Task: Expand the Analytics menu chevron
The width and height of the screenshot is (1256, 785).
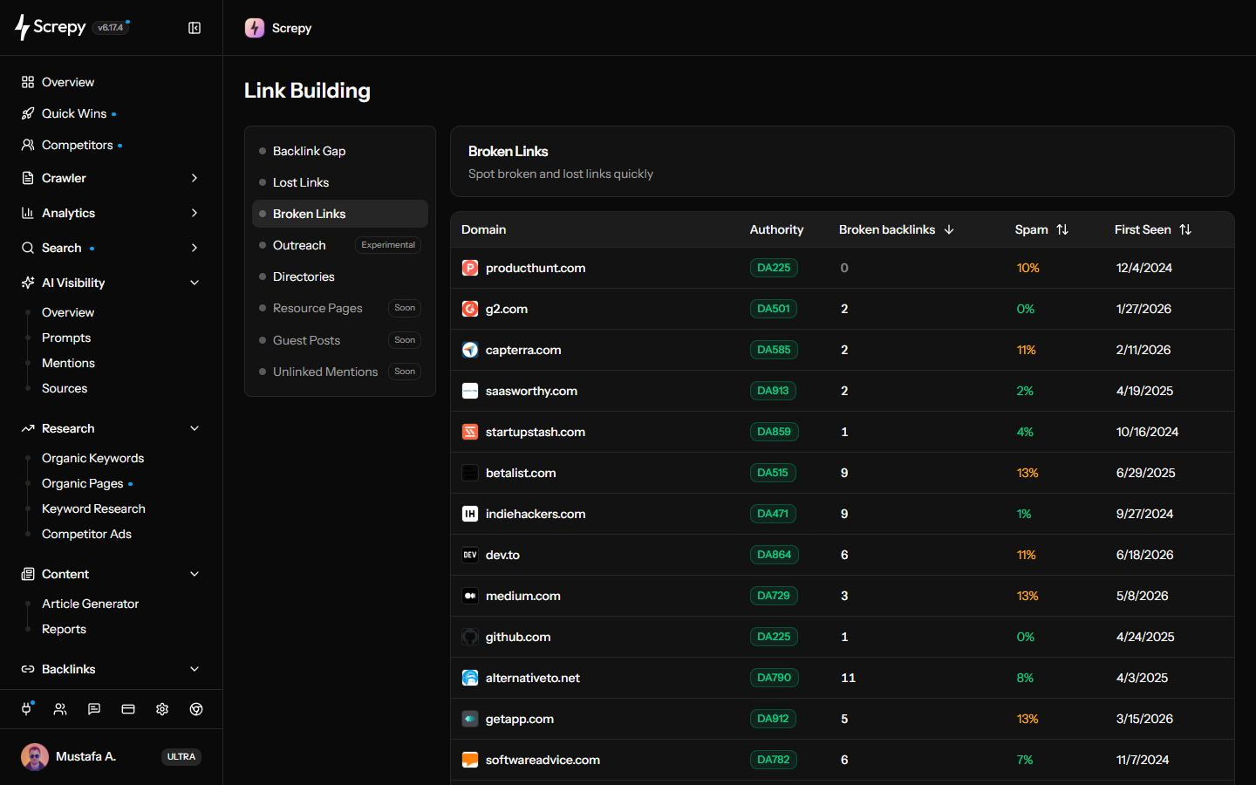Action: coord(195,213)
